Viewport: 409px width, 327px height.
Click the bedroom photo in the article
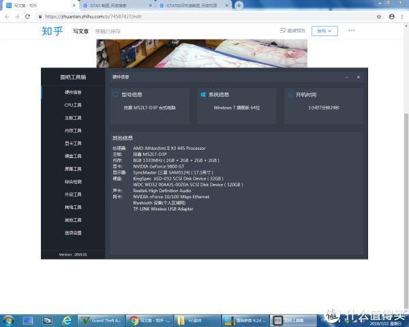point(202,53)
